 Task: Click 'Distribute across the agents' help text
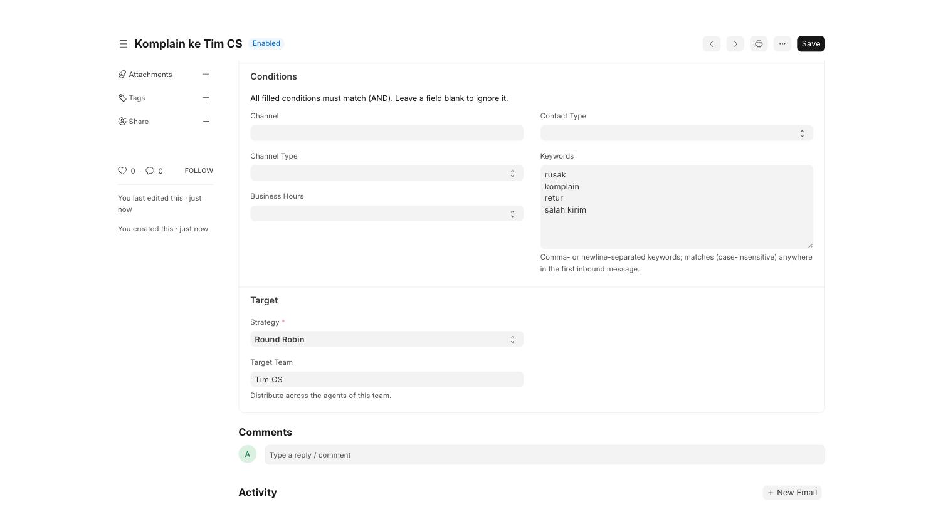coord(320,396)
